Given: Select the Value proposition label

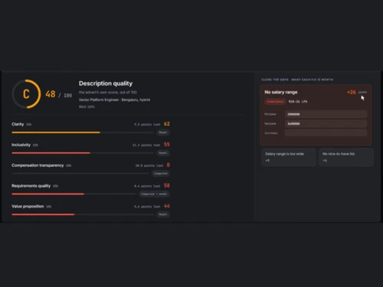Looking at the screenshot, I should click(x=28, y=206).
